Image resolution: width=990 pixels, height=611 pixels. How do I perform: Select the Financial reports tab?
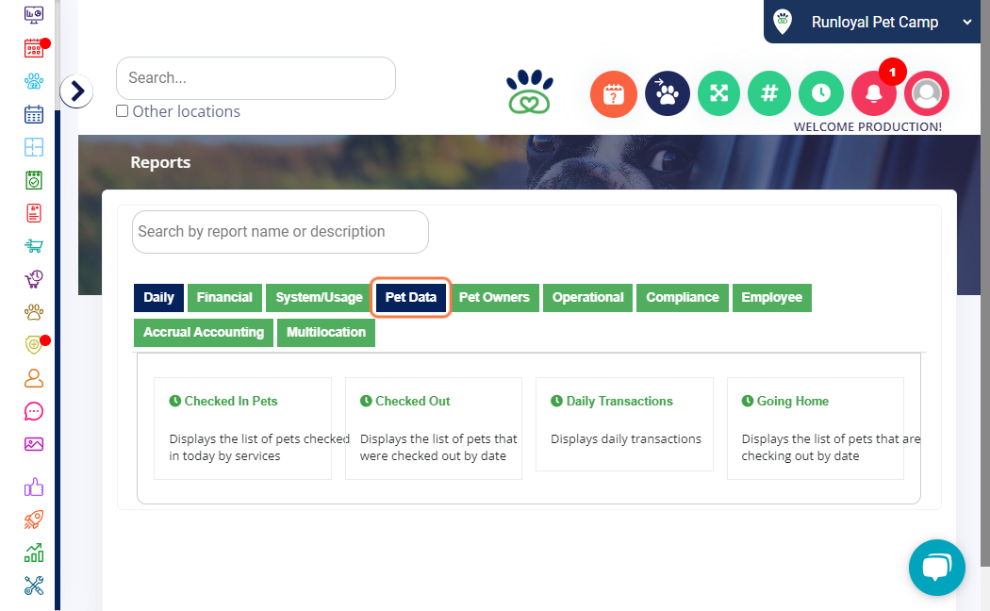pos(224,297)
